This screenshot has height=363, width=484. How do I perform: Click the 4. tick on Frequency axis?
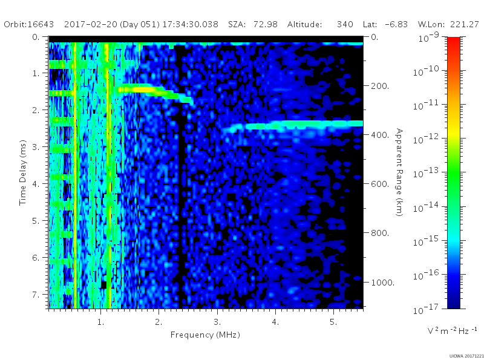coord(275,322)
